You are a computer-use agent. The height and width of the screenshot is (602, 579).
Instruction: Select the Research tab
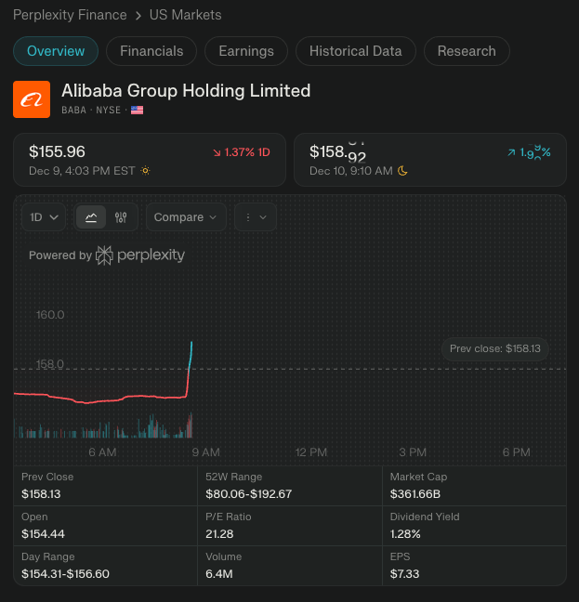pyautogui.click(x=467, y=51)
